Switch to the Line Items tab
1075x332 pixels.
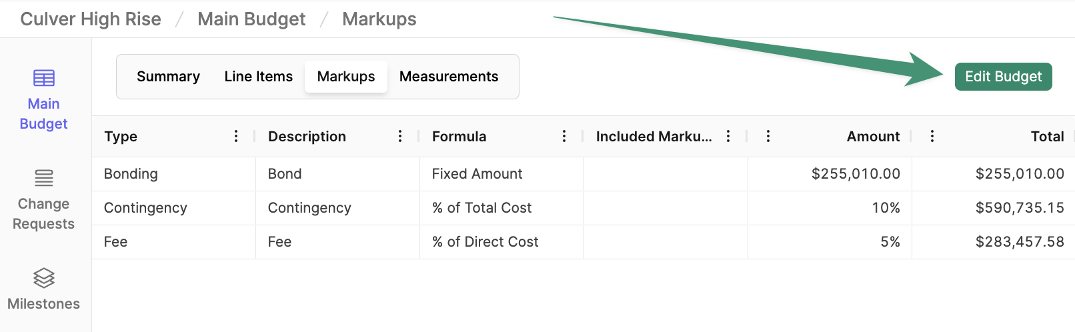[259, 77]
